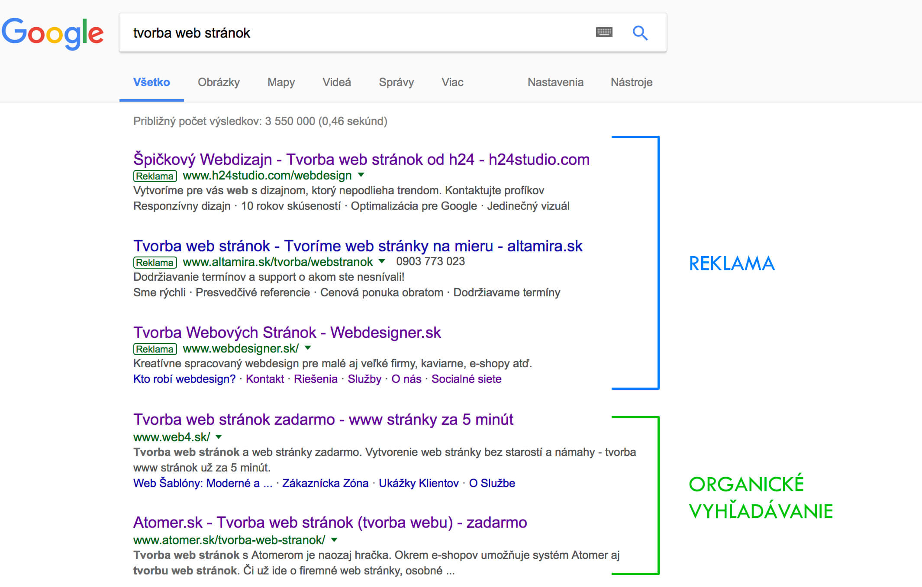Expand dropdown arrow next to atomer.sk URL
Screen dimensions: 922x587
pyautogui.click(x=334, y=540)
